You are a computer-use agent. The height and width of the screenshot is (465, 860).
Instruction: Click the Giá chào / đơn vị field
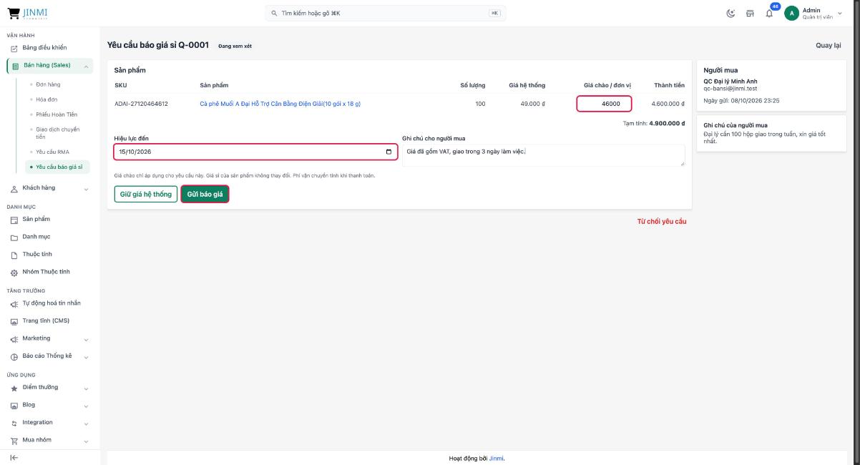tap(605, 104)
